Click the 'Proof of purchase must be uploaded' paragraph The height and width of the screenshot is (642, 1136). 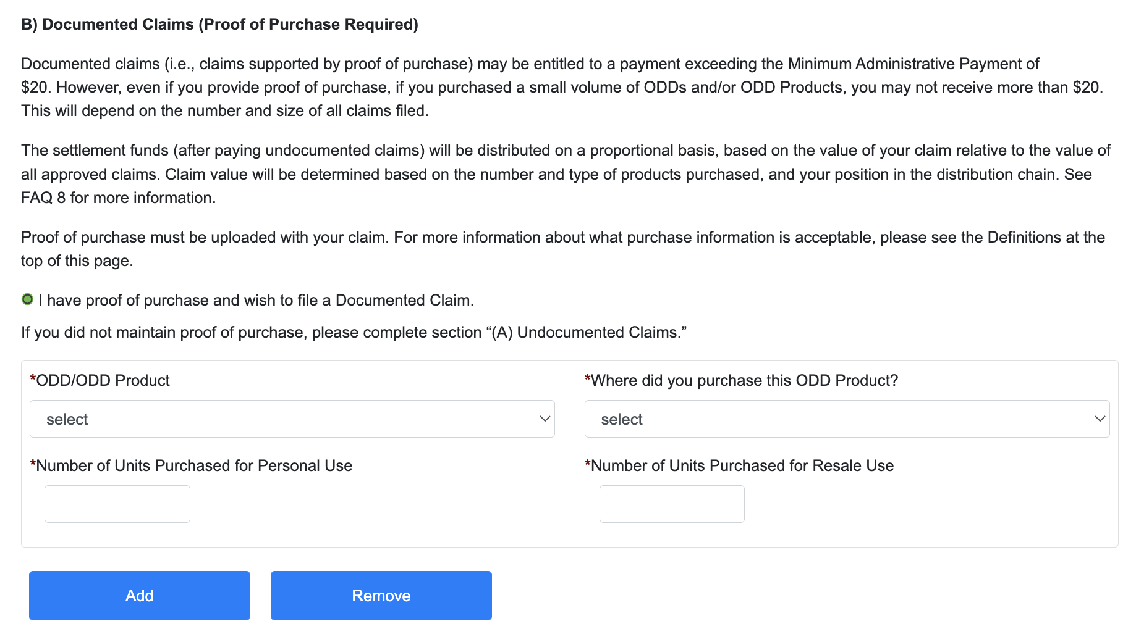(562, 238)
